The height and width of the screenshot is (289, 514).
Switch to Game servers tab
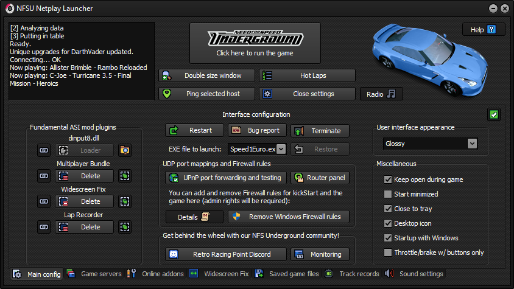coord(94,274)
